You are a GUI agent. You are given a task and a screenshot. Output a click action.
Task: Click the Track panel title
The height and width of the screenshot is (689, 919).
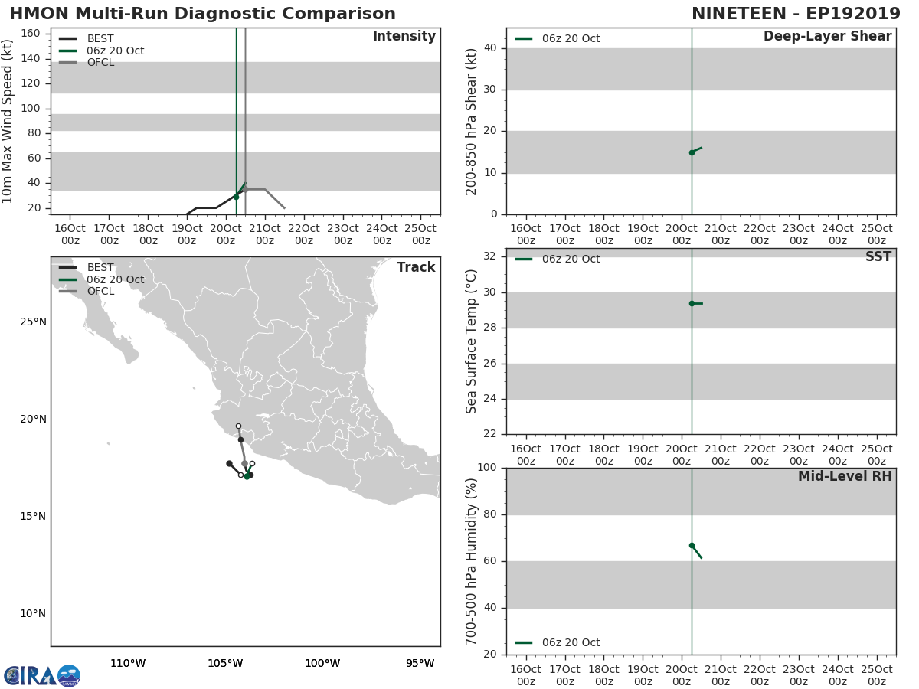click(416, 267)
